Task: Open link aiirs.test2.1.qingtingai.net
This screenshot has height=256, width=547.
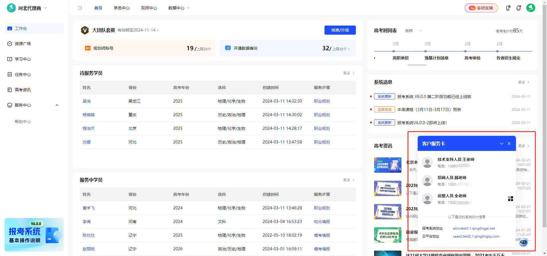Action: pyautogui.click(x=474, y=228)
